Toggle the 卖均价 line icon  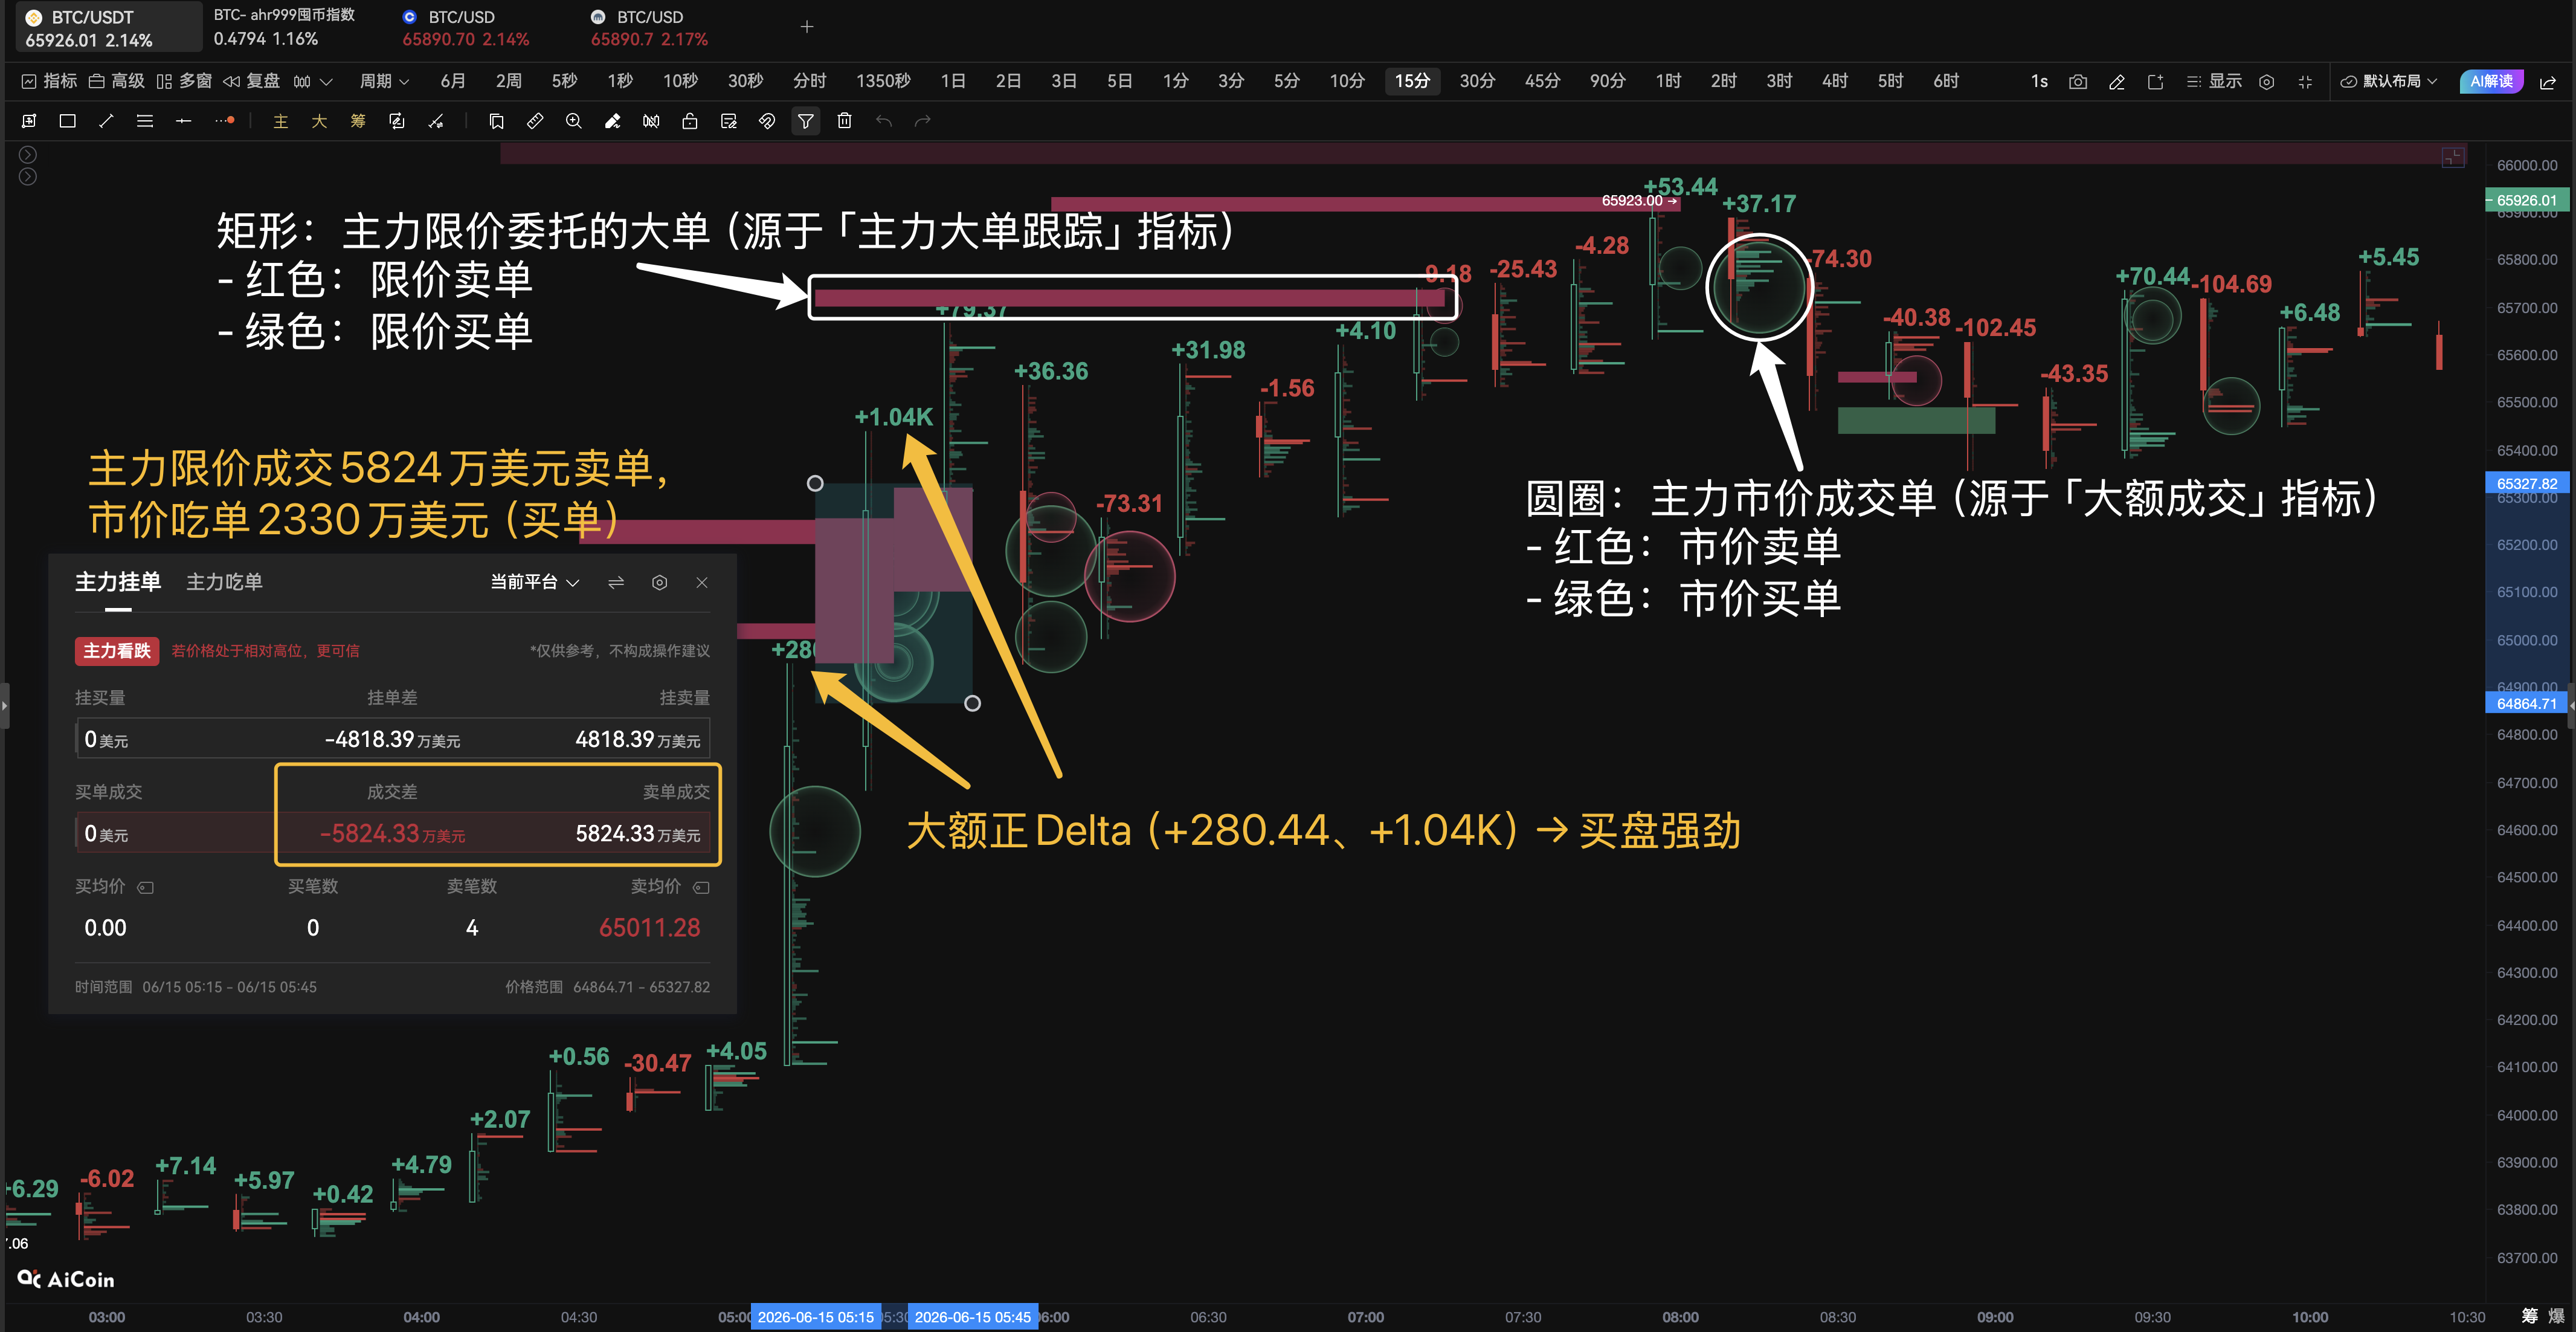701,887
